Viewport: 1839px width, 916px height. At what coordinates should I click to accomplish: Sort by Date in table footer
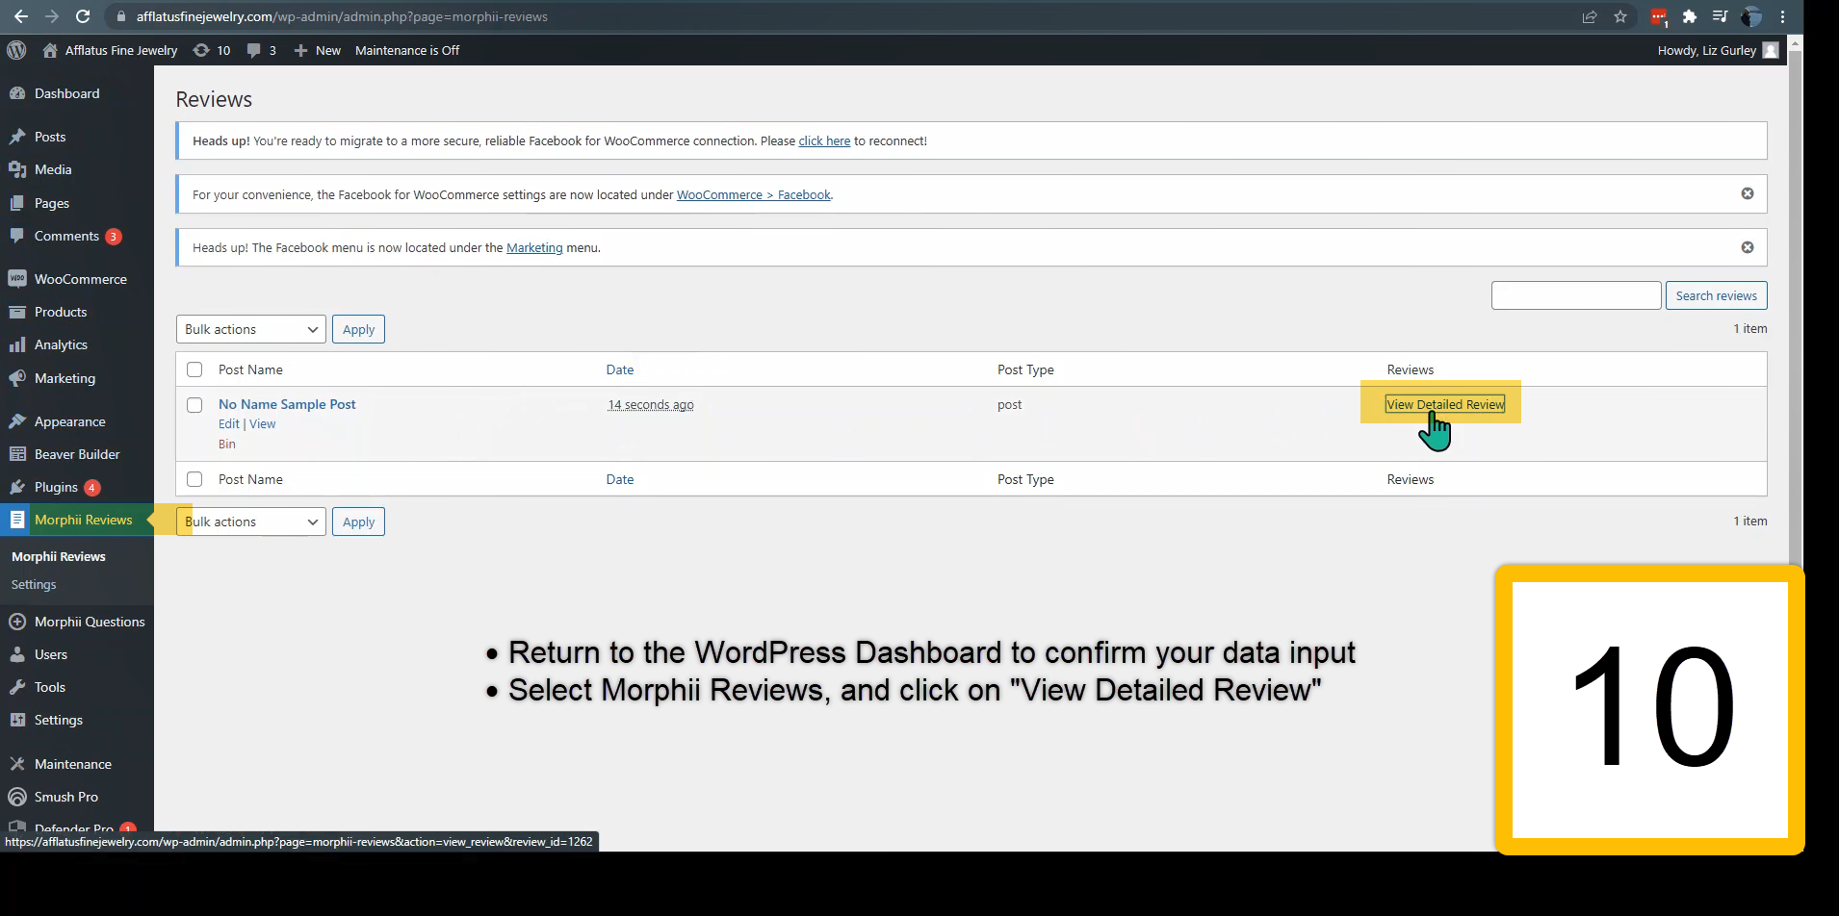[x=620, y=479]
